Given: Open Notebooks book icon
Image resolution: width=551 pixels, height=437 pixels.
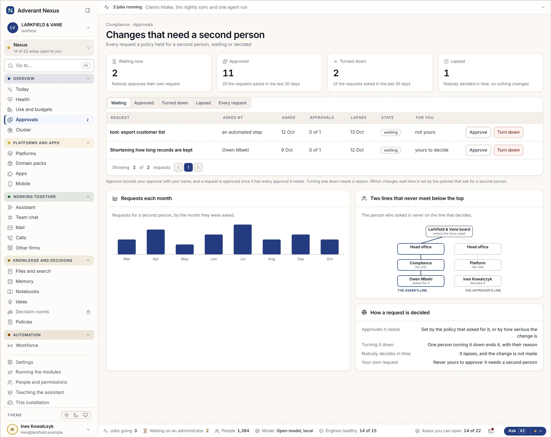Looking at the screenshot, I should 10,292.
